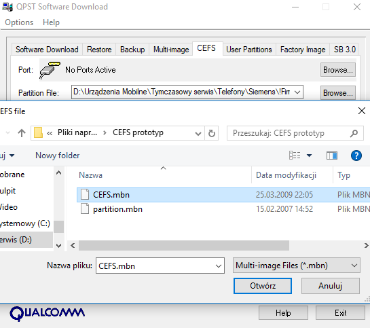
Task: Sort files by Data modyfikacji column
Action: click(x=286, y=175)
